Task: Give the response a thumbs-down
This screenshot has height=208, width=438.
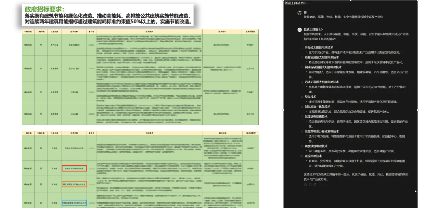Action: tap(314, 185)
